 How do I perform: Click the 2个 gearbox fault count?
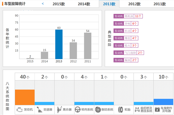click(44, 77)
